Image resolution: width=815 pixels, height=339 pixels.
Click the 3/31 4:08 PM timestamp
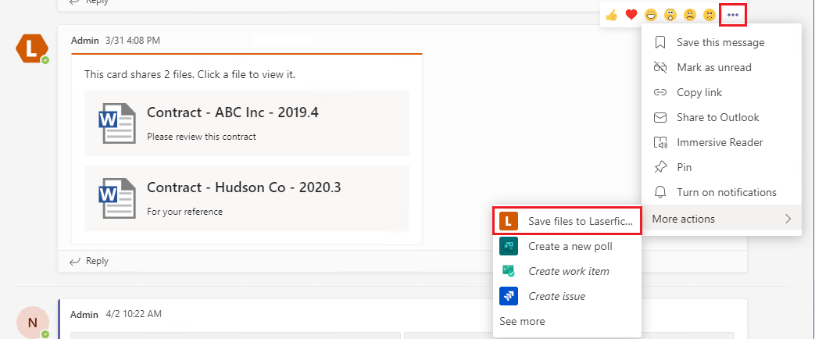(133, 40)
